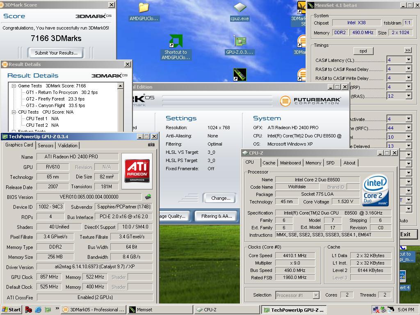This screenshot has width=420, height=315.
Task: Click Filtering & AA... button
Action: click(x=217, y=216)
